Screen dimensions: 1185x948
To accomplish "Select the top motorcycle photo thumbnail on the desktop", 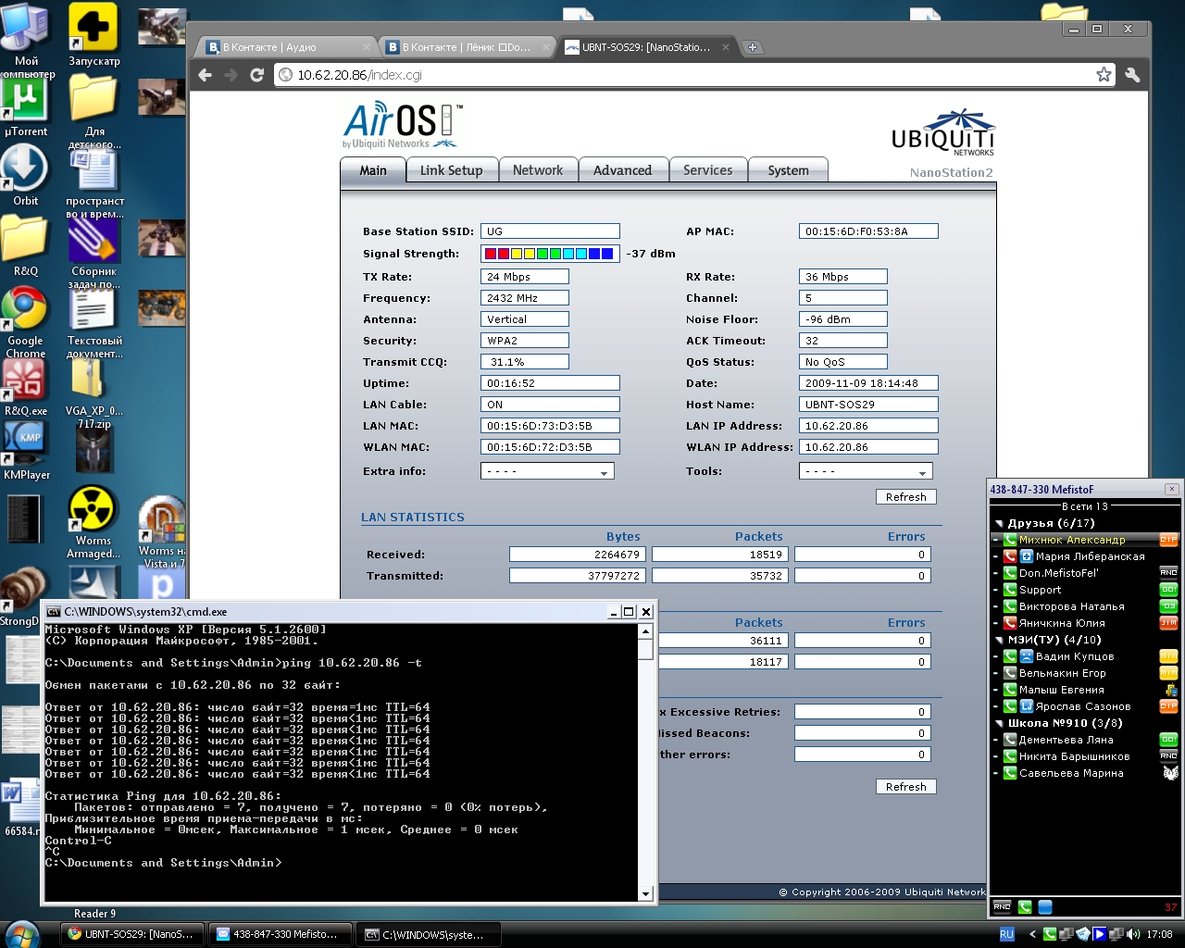I will pos(162,27).
